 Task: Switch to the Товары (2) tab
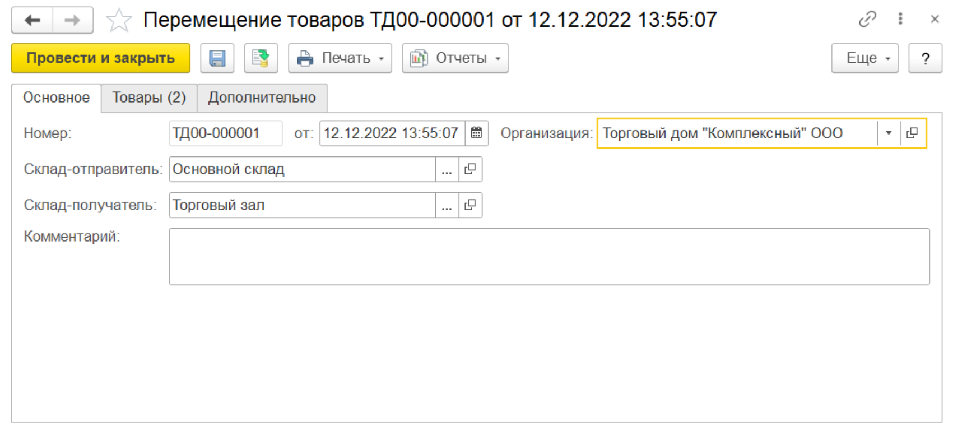click(149, 98)
